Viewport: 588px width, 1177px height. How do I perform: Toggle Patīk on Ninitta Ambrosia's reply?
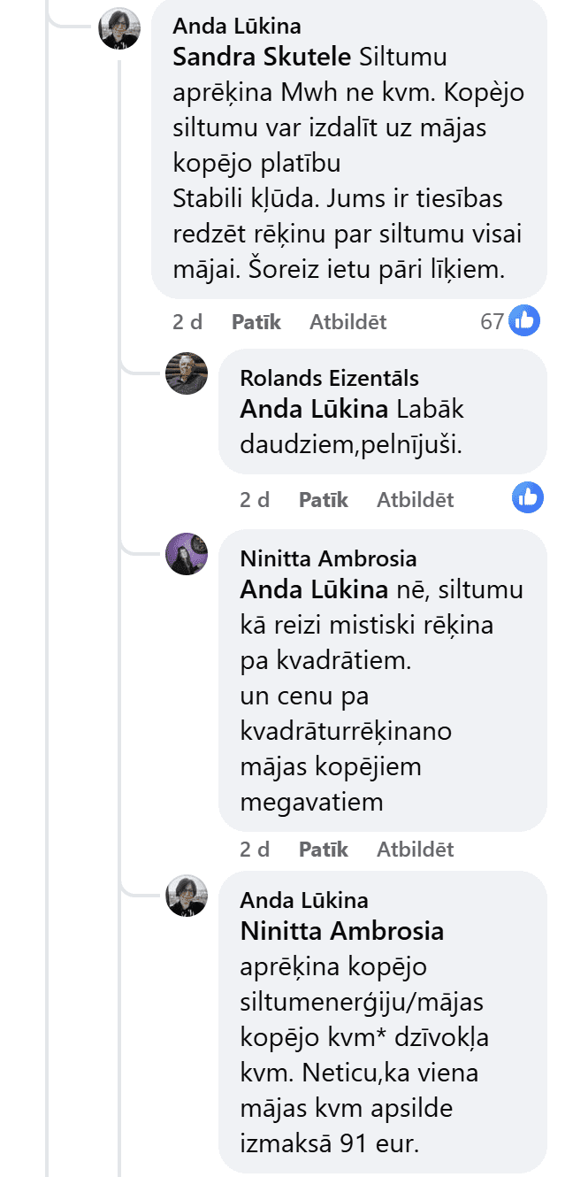(323, 850)
